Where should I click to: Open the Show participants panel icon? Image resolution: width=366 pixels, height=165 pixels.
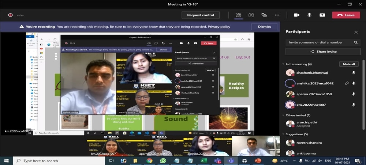coord(238,15)
